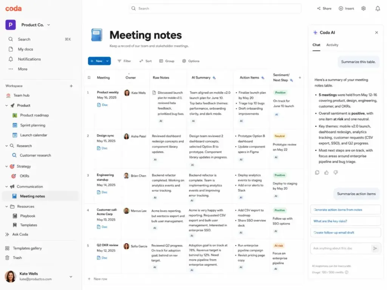Viewport: 387px width, 290px height.
Task: Click the top Search field
Action: coord(215,8)
